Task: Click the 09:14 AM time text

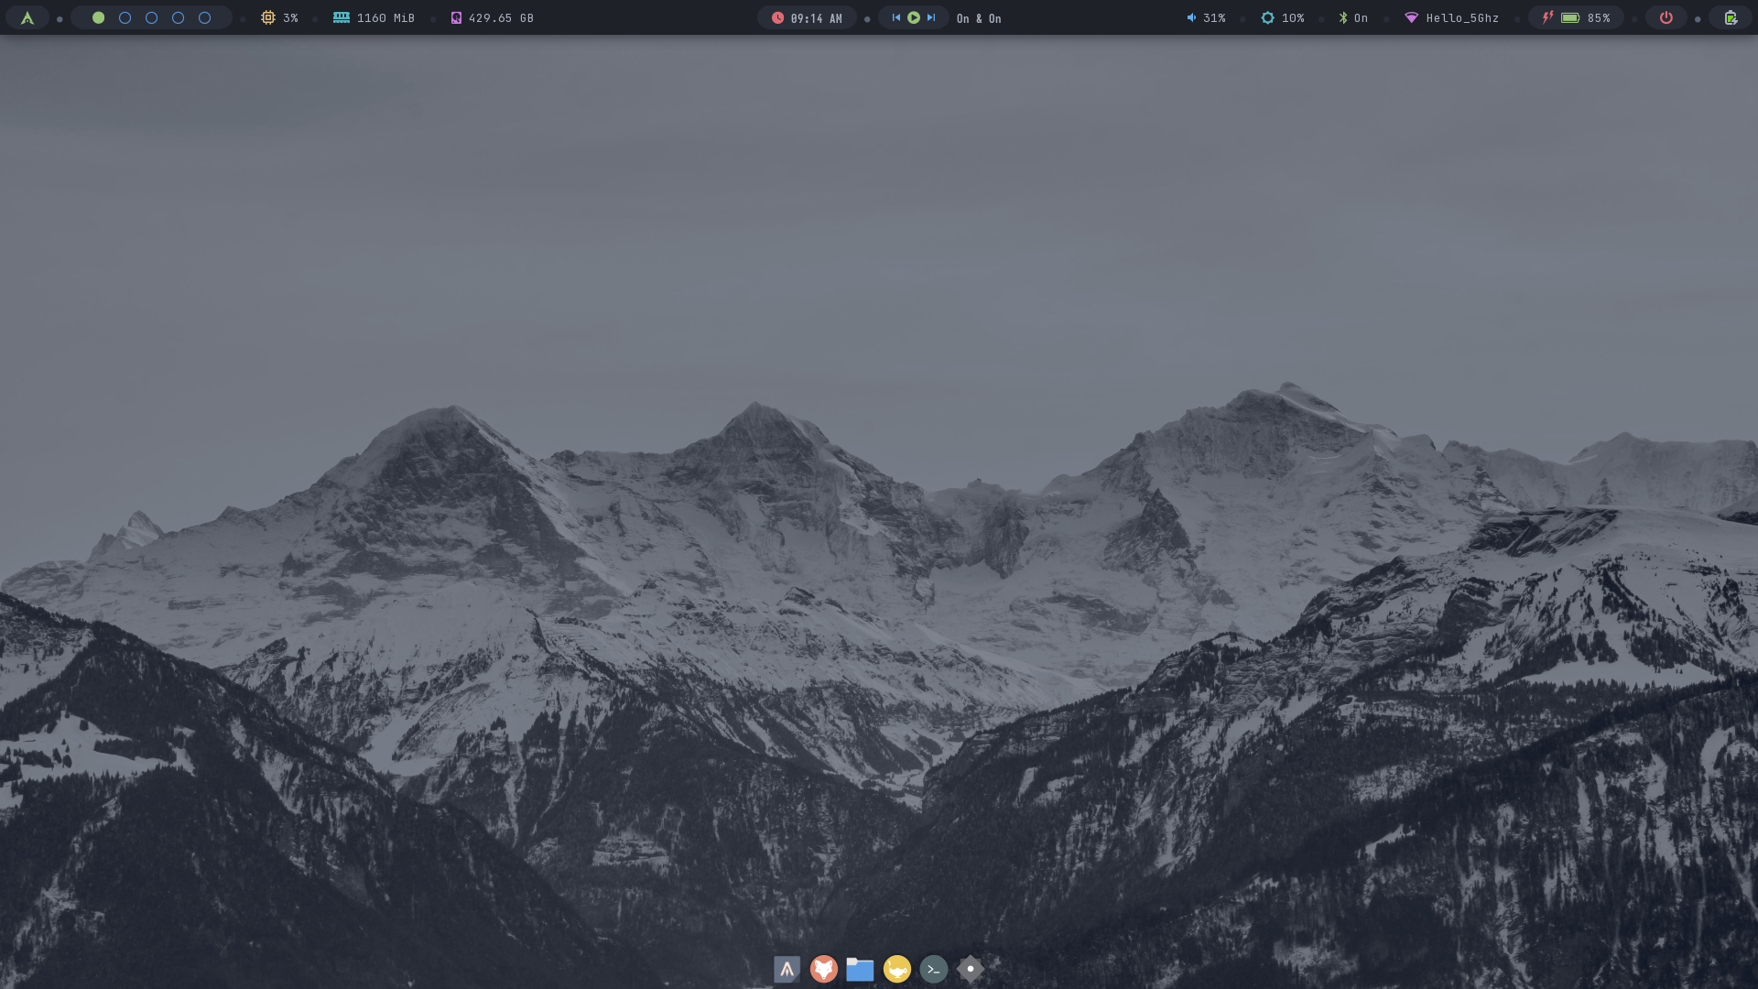Action: click(x=816, y=18)
